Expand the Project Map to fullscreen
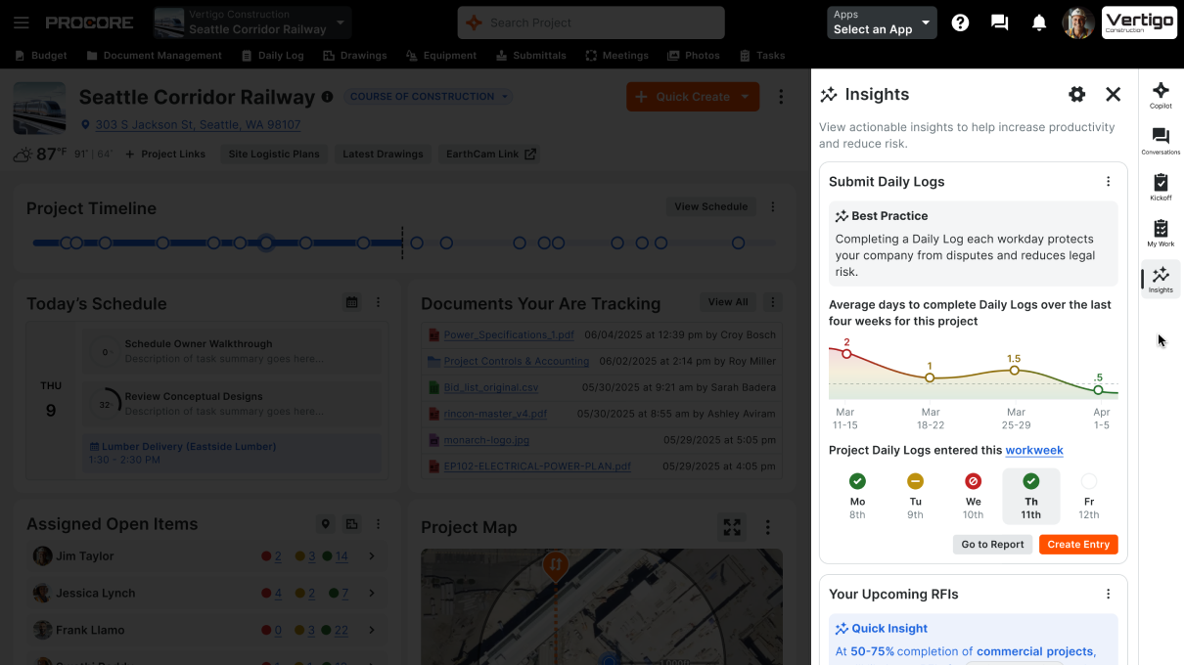Screen dimensions: 1184x665 (x=732, y=526)
